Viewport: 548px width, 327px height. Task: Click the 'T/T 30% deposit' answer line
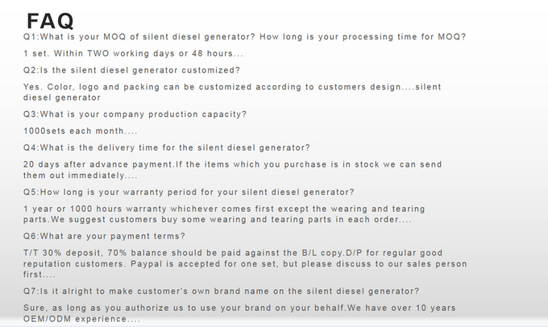click(x=233, y=253)
